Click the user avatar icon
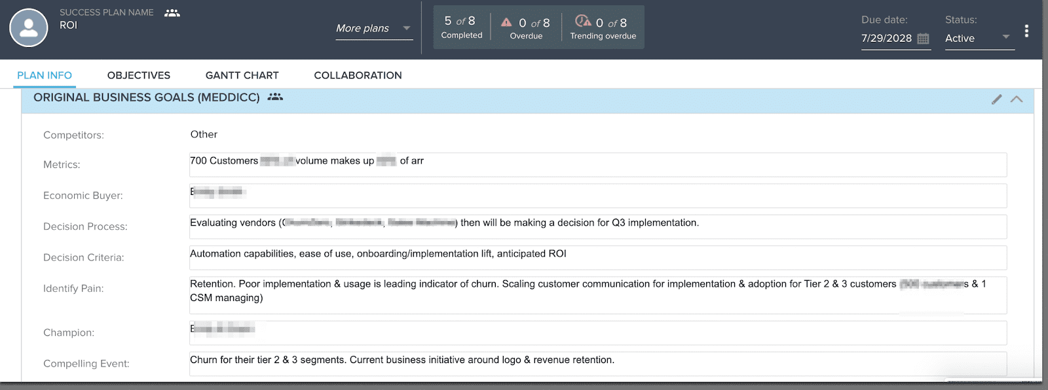The image size is (1048, 390). click(29, 27)
